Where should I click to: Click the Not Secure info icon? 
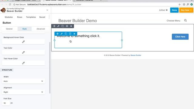pyautogui.click(x=14, y=5)
